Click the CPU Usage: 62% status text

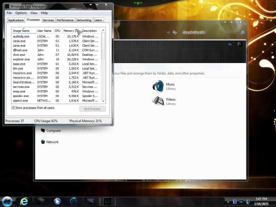pos(46,121)
